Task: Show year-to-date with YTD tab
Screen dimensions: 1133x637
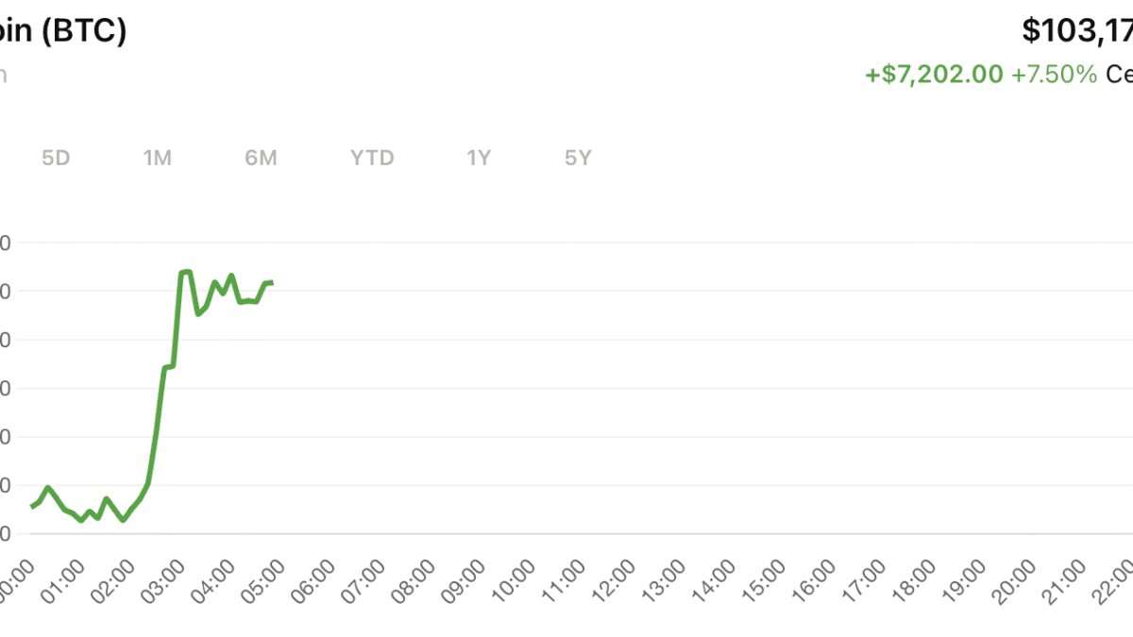Action: (x=372, y=159)
